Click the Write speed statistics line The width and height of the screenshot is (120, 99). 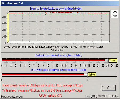[x=42, y=90]
